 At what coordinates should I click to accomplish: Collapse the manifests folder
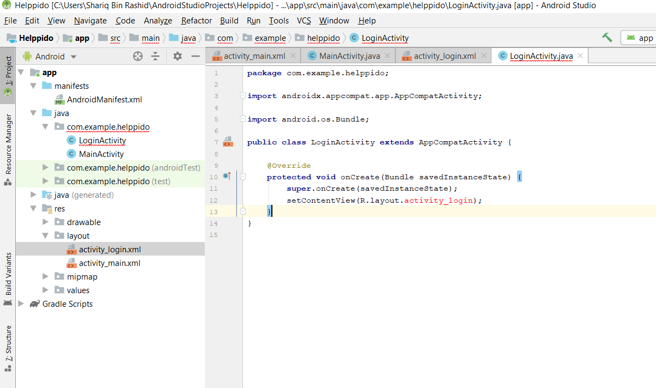point(33,86)
